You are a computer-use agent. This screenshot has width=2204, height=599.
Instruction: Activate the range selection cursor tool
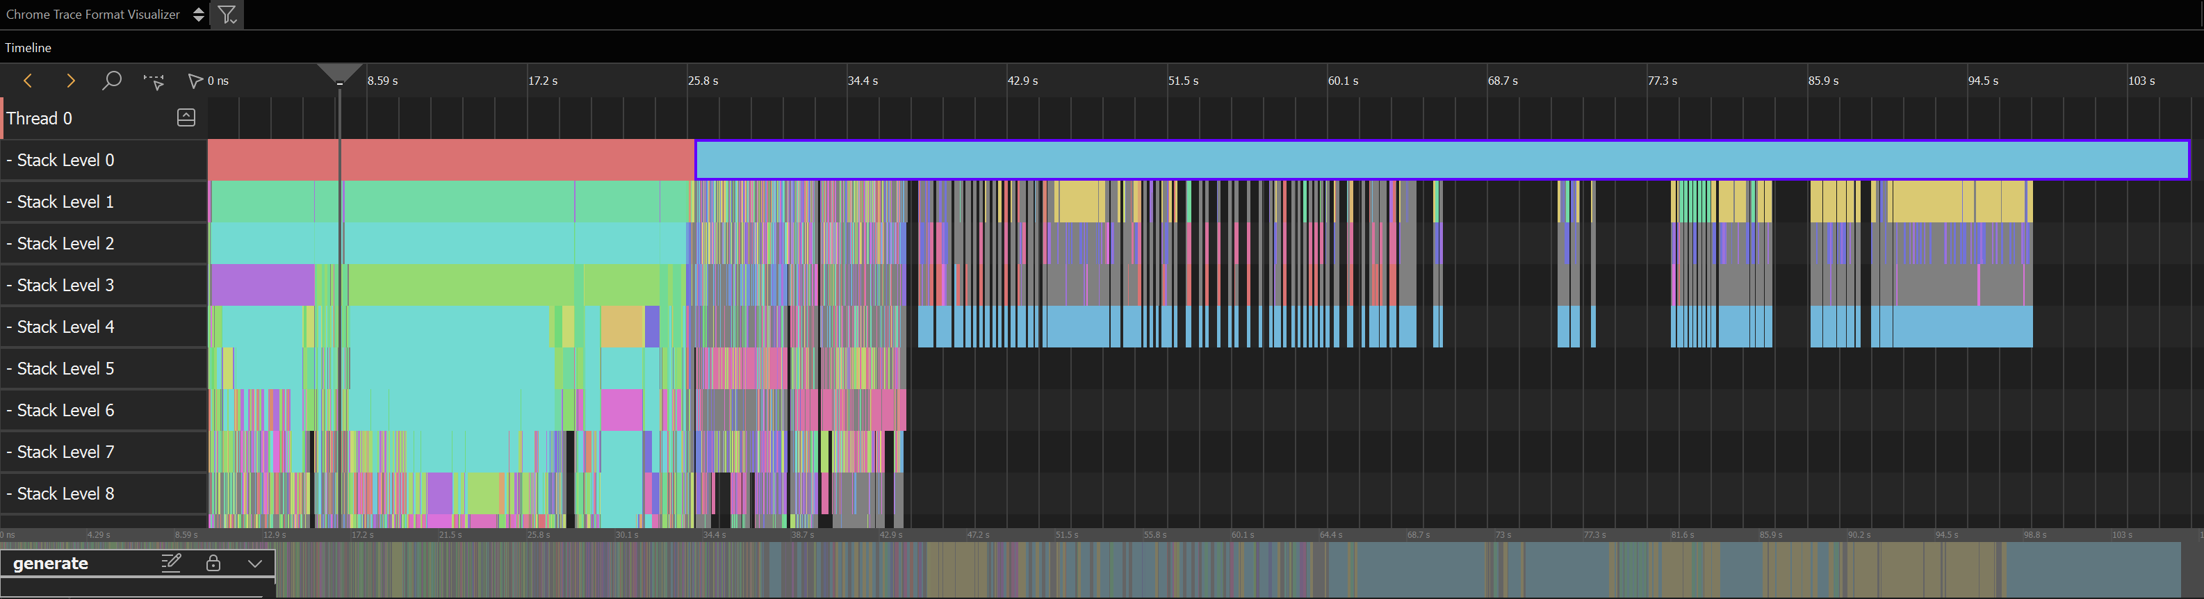[154, 81]
